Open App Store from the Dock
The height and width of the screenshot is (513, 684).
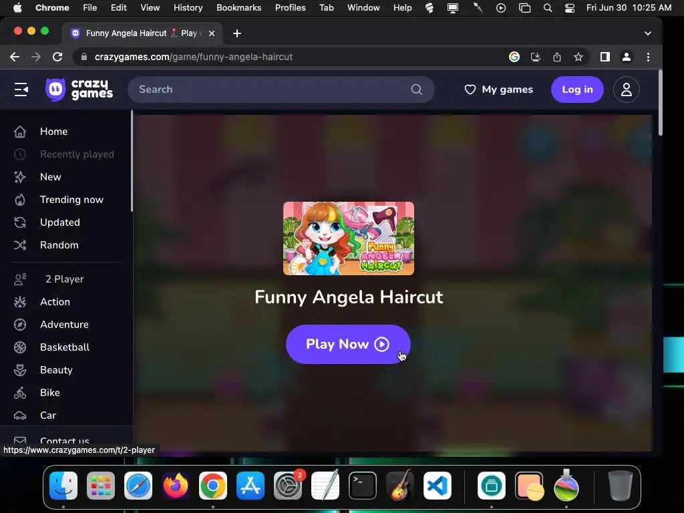click(x=250, y=486)
